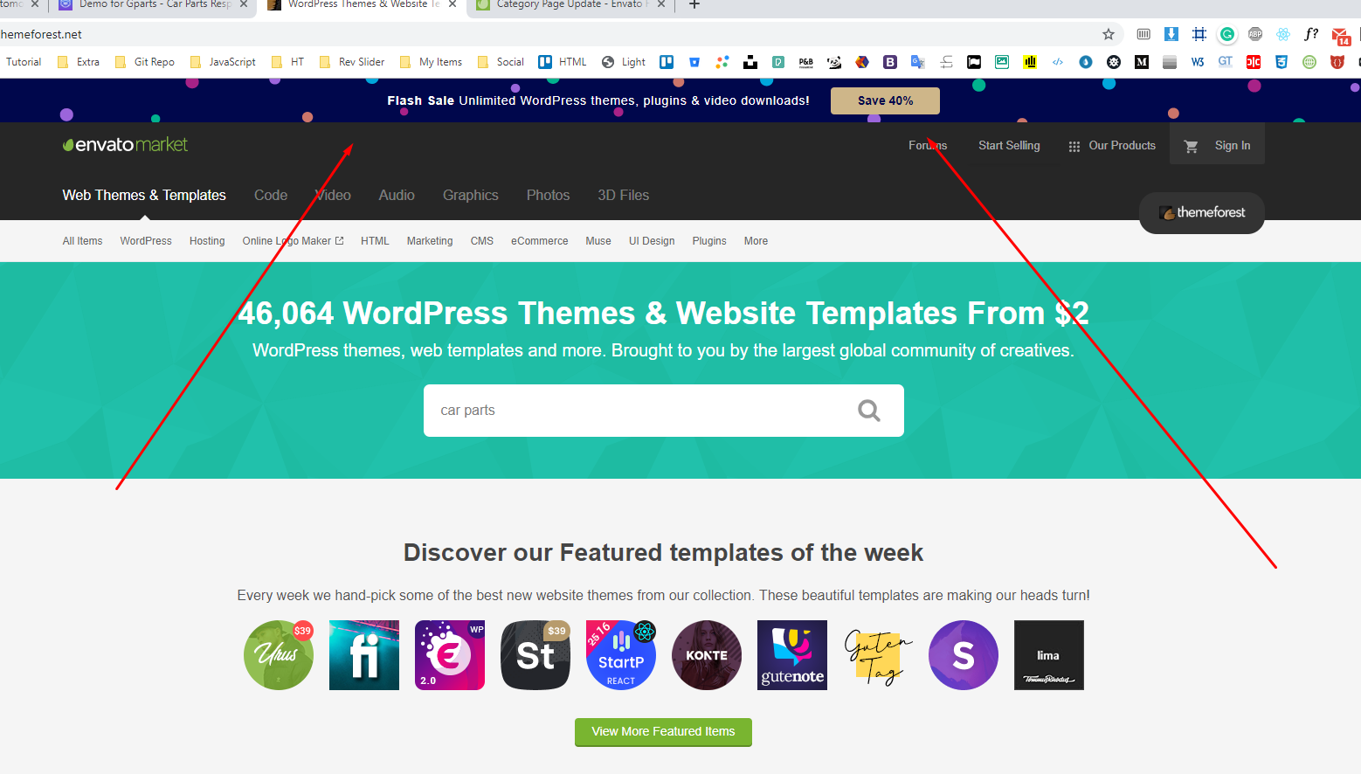Viewport: 1361px width, 774px height.
Task: Open the Tutorial bookmark folder
Action: click(24, 62)
